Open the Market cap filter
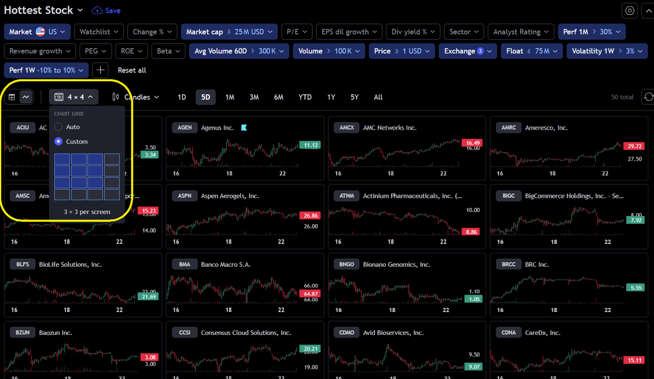 pyautogui.click(x=229, y=32)
